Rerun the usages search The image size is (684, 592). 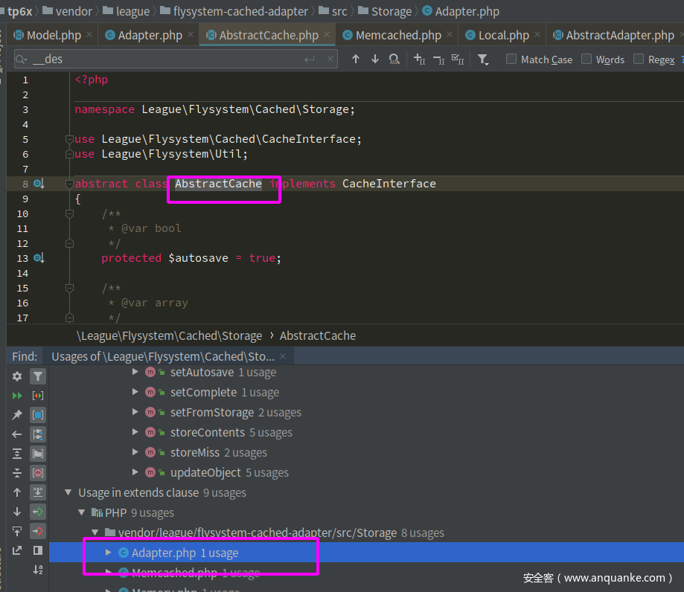pos(17,396)
